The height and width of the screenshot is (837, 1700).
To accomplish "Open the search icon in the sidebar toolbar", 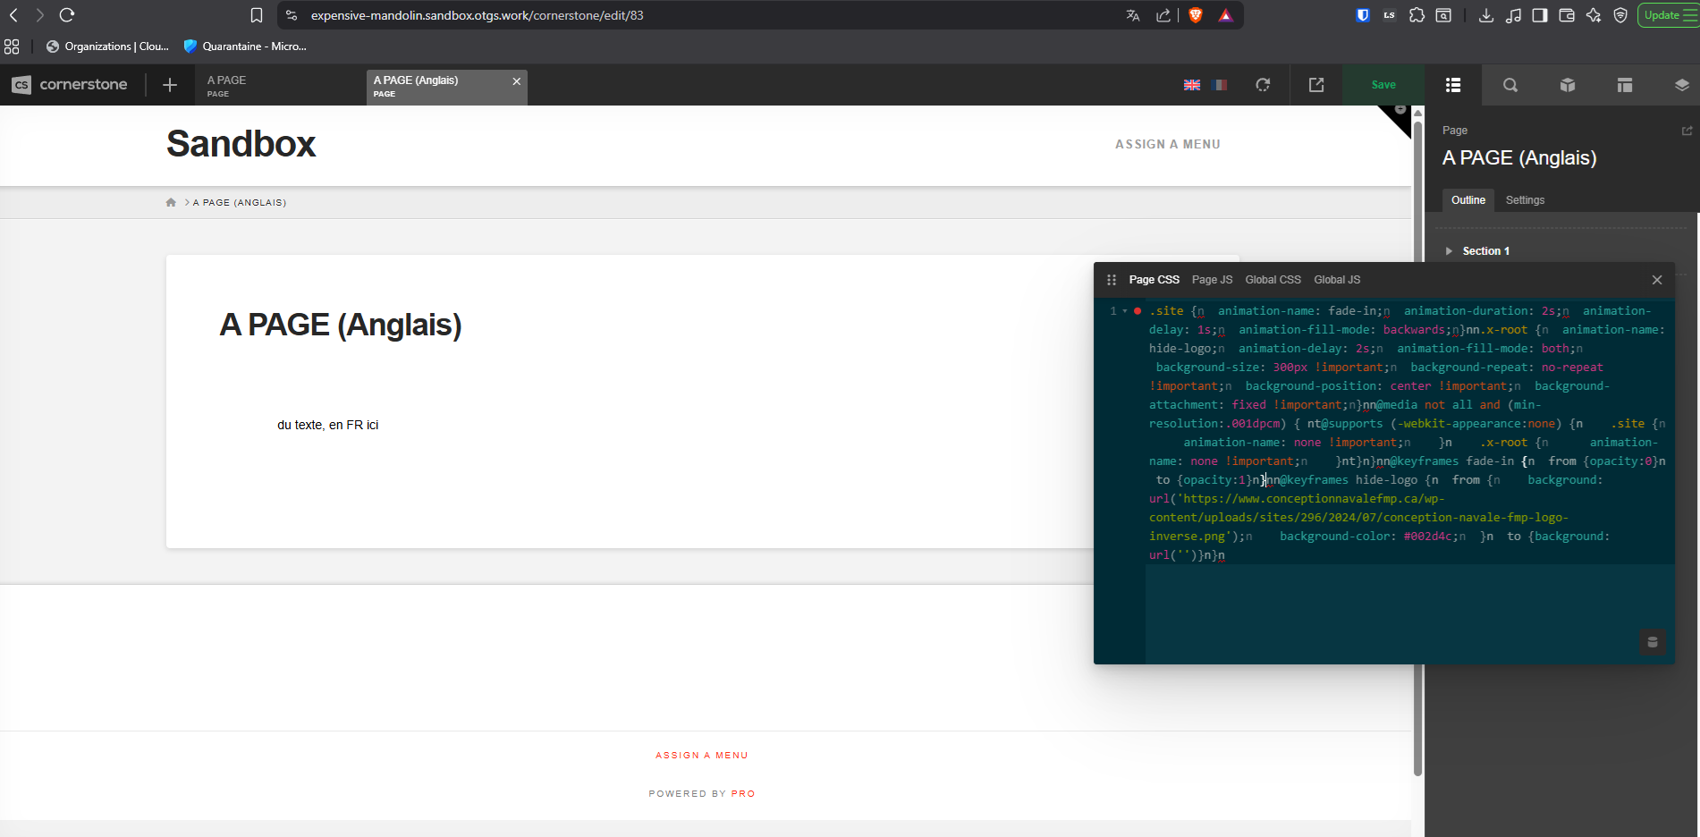I will [x=1510, y=85].
